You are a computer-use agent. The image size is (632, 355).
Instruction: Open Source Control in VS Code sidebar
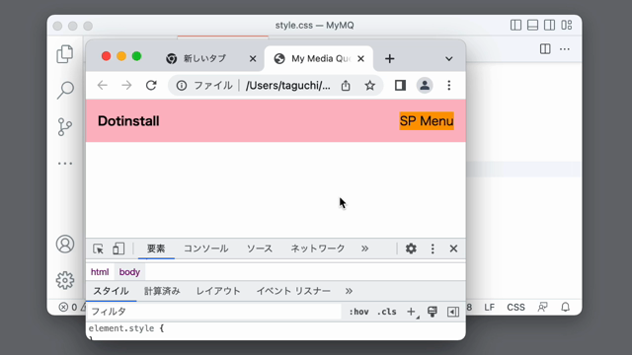click(65, 127)
